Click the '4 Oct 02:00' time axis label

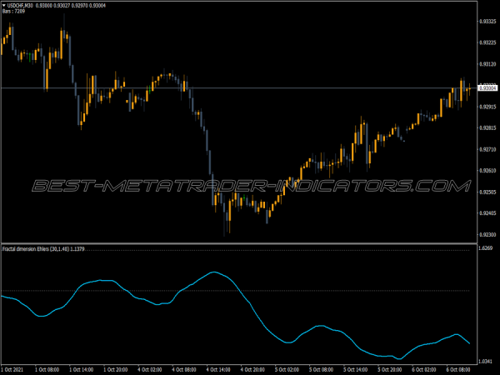[149, 369]
